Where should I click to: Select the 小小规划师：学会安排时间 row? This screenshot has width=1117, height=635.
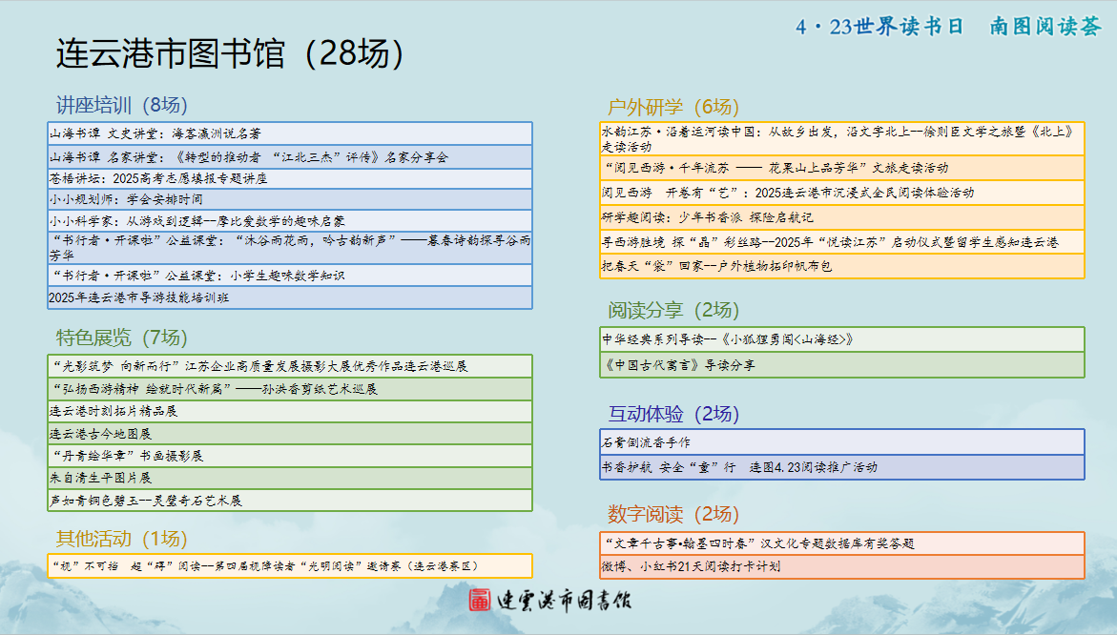click(x=289, y=199)
